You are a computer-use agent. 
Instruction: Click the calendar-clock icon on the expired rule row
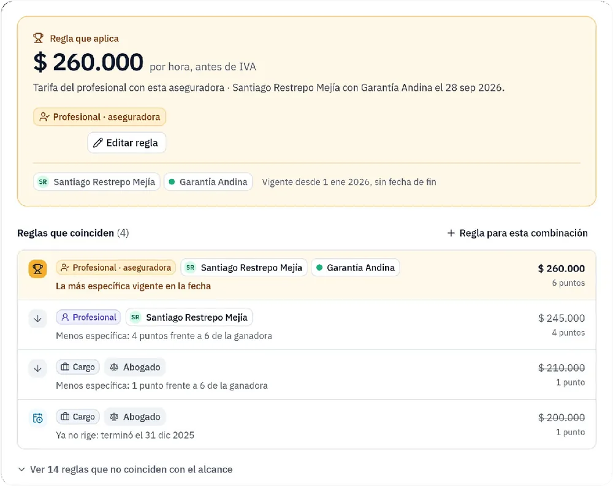click(38, 418)
